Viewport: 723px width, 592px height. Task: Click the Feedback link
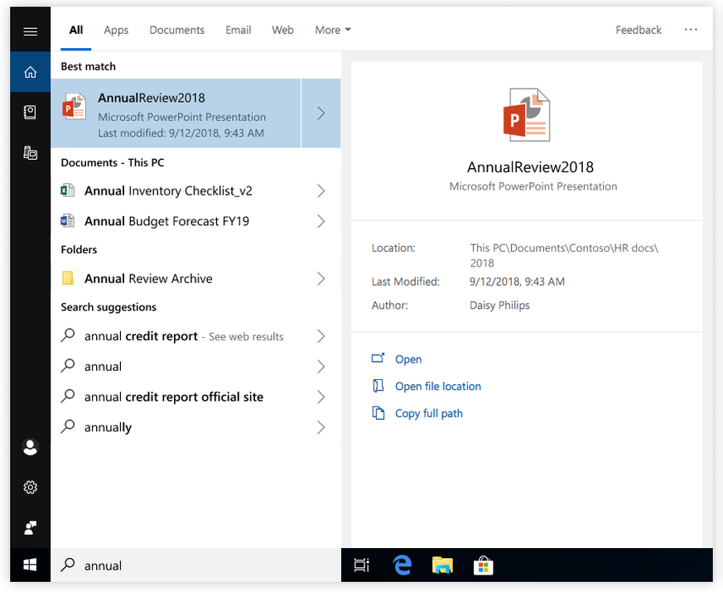pos(639,30)
